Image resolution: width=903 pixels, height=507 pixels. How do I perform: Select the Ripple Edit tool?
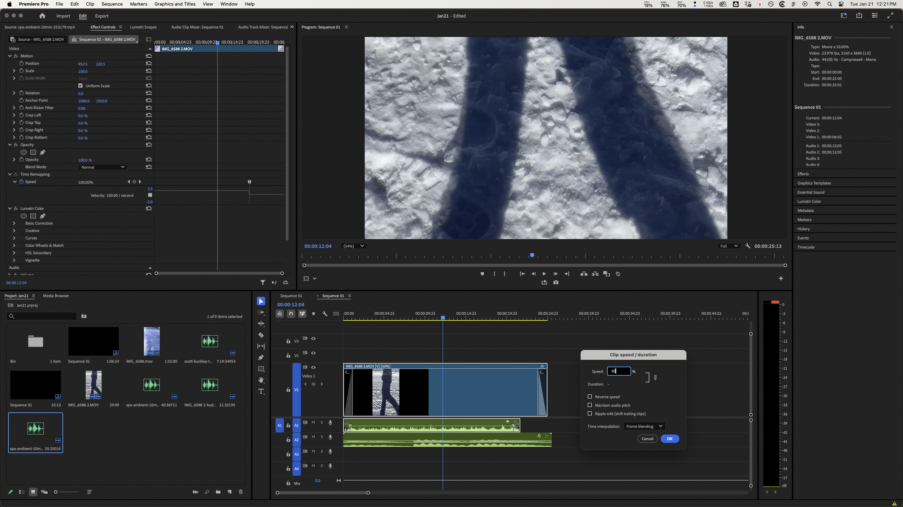pos(261,324)
